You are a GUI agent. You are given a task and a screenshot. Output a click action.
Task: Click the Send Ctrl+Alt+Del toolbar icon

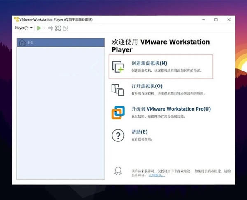point(50,28)
